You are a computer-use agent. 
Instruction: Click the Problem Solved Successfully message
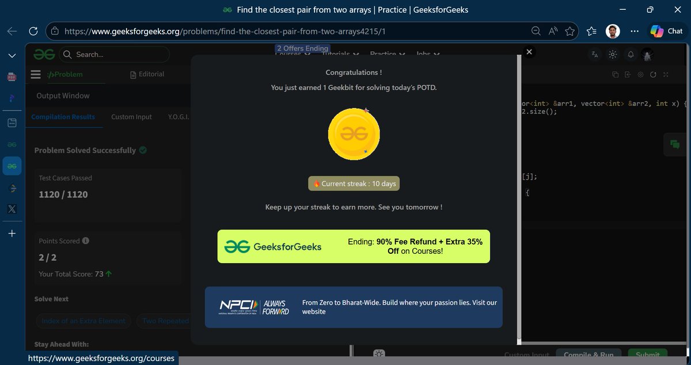coord(90,150)
